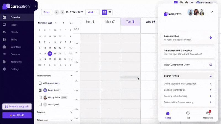This screenshot has height=124, width=221.
Task: Select November 18 in the mini calendar
Action: (50, 53)
